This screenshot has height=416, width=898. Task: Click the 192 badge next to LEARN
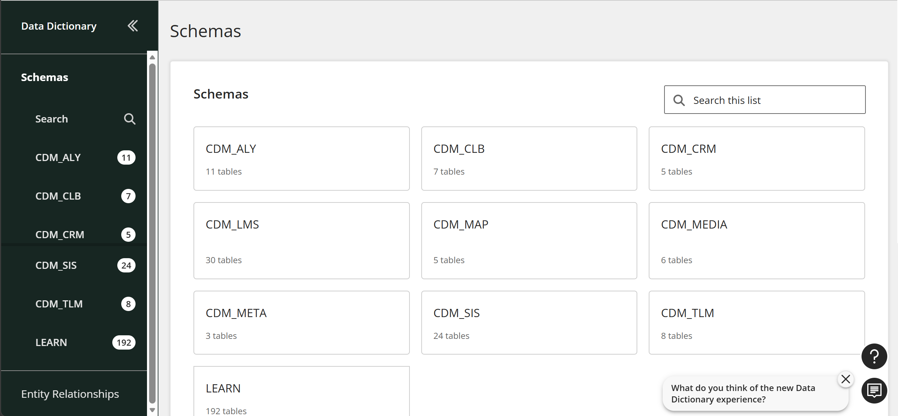pyautogui.click(x=124, y=342)
